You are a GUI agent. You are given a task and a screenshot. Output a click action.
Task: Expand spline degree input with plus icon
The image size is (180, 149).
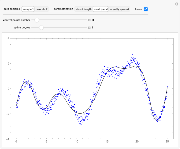click(89, 28)
